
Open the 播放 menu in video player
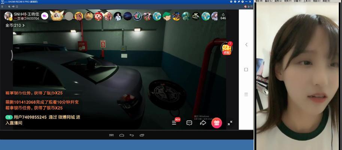pos(269,1)
